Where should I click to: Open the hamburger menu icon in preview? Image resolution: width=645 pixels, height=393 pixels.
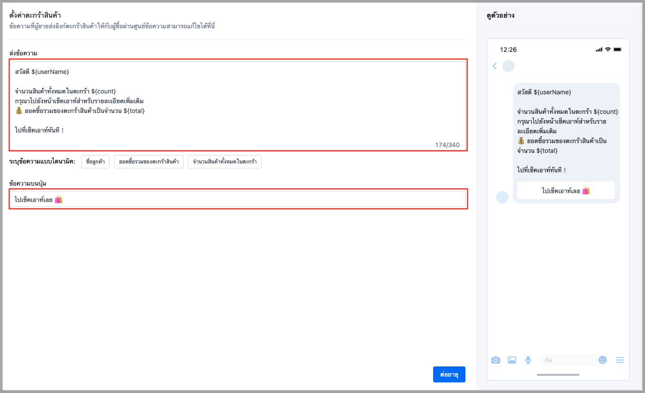(620, 360)
